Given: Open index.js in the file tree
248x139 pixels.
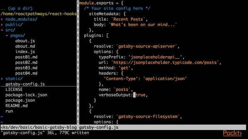Looking at the screenshot, I should coord(25,51).
